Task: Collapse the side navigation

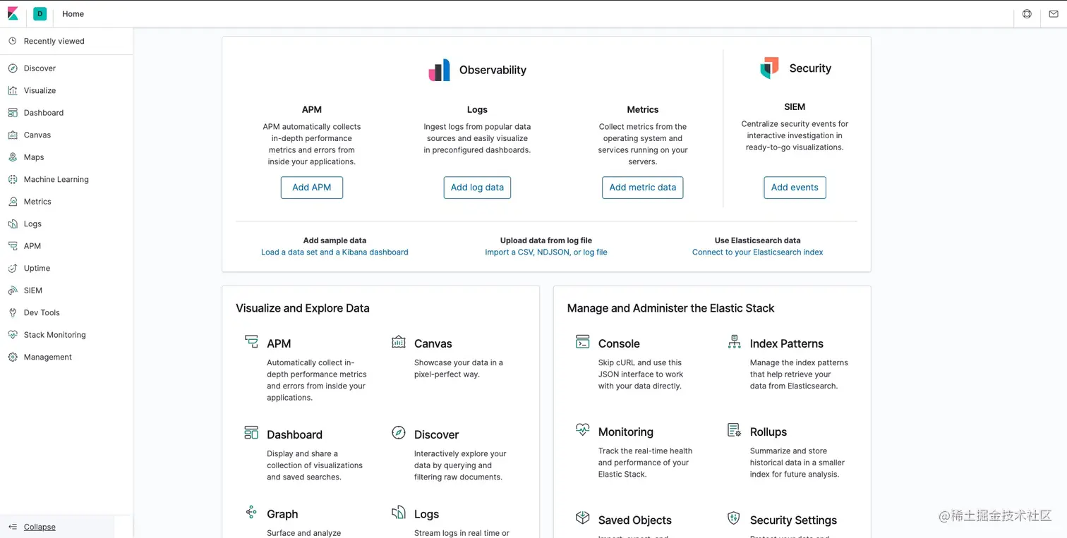Action: coord(39,527)
